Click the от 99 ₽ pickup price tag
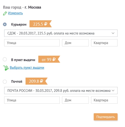 click(x=49, y=59)
